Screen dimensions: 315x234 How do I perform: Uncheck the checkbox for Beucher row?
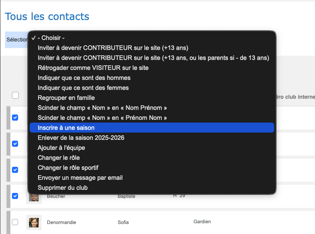click(15, 196)
